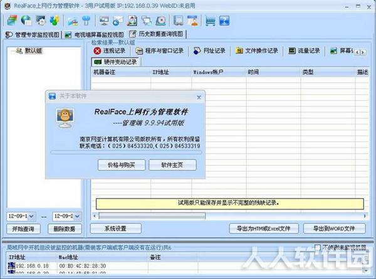The width and height of the screenshot is (376, 279).
Task: Open 系统设置 button
Action: (115, 228)
